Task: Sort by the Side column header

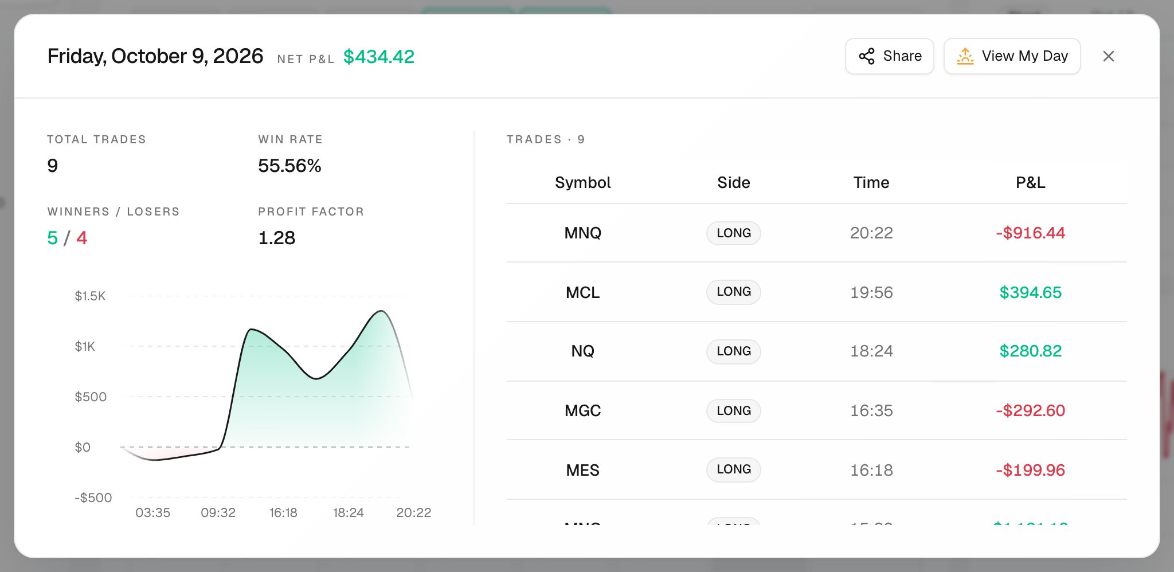Action: (x=734, y=182)
